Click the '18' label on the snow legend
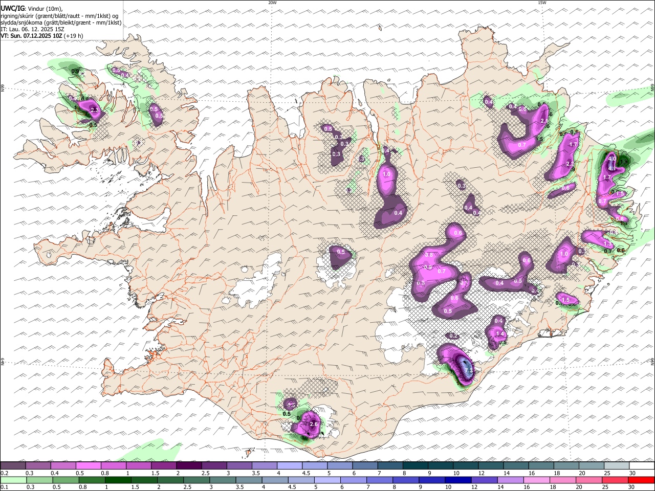The image size is (655, 491). point(557,473)
